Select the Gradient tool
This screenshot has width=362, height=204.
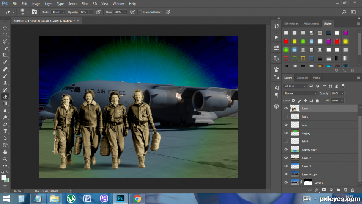click(x=5, y=104)
